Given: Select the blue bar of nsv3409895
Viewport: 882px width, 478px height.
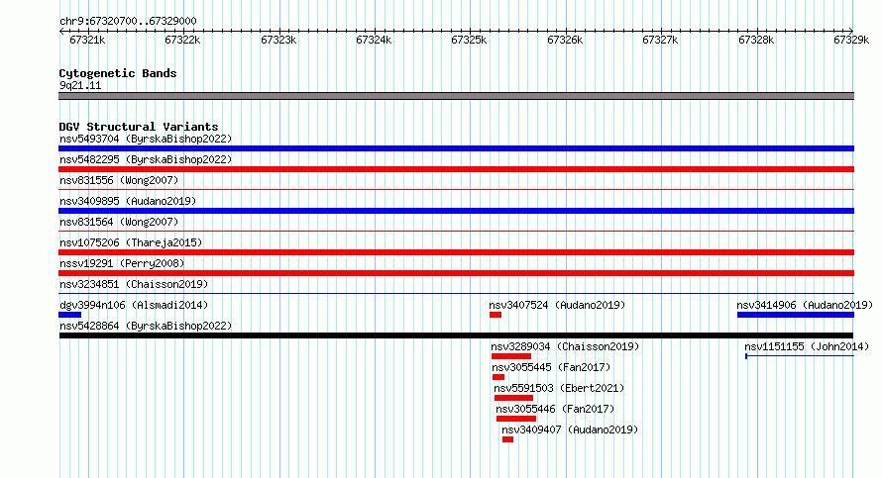Looking at the screenshot, I should point(456,211).
